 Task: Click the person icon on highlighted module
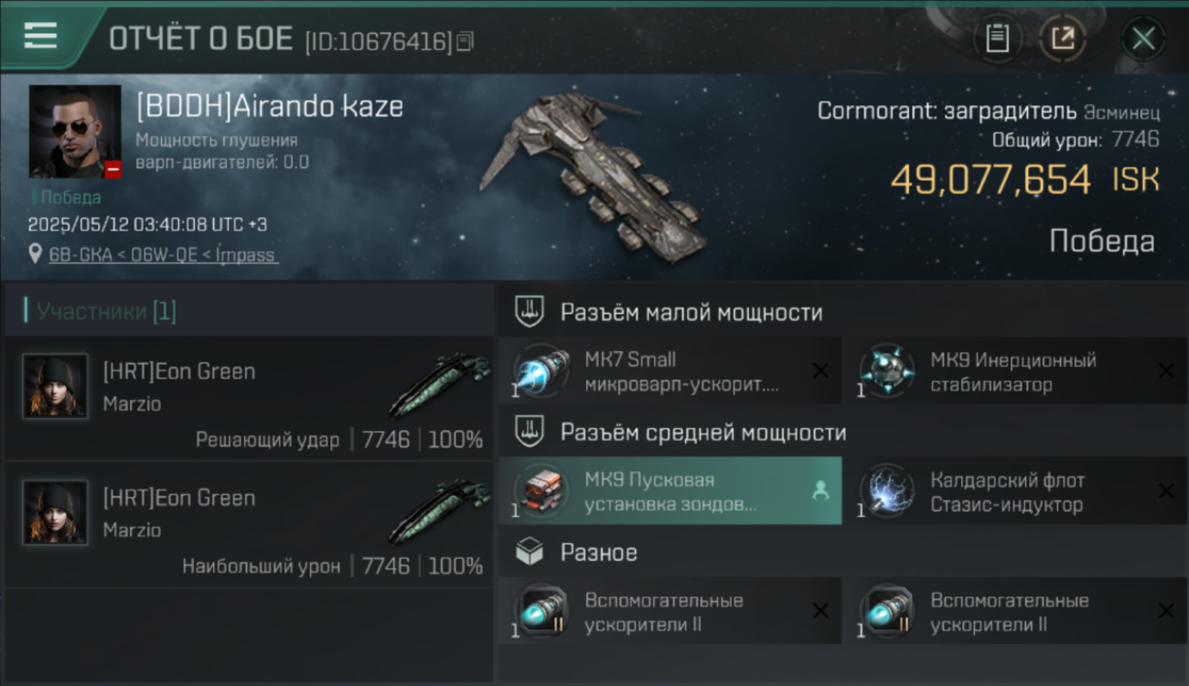[x=820, y=491]
